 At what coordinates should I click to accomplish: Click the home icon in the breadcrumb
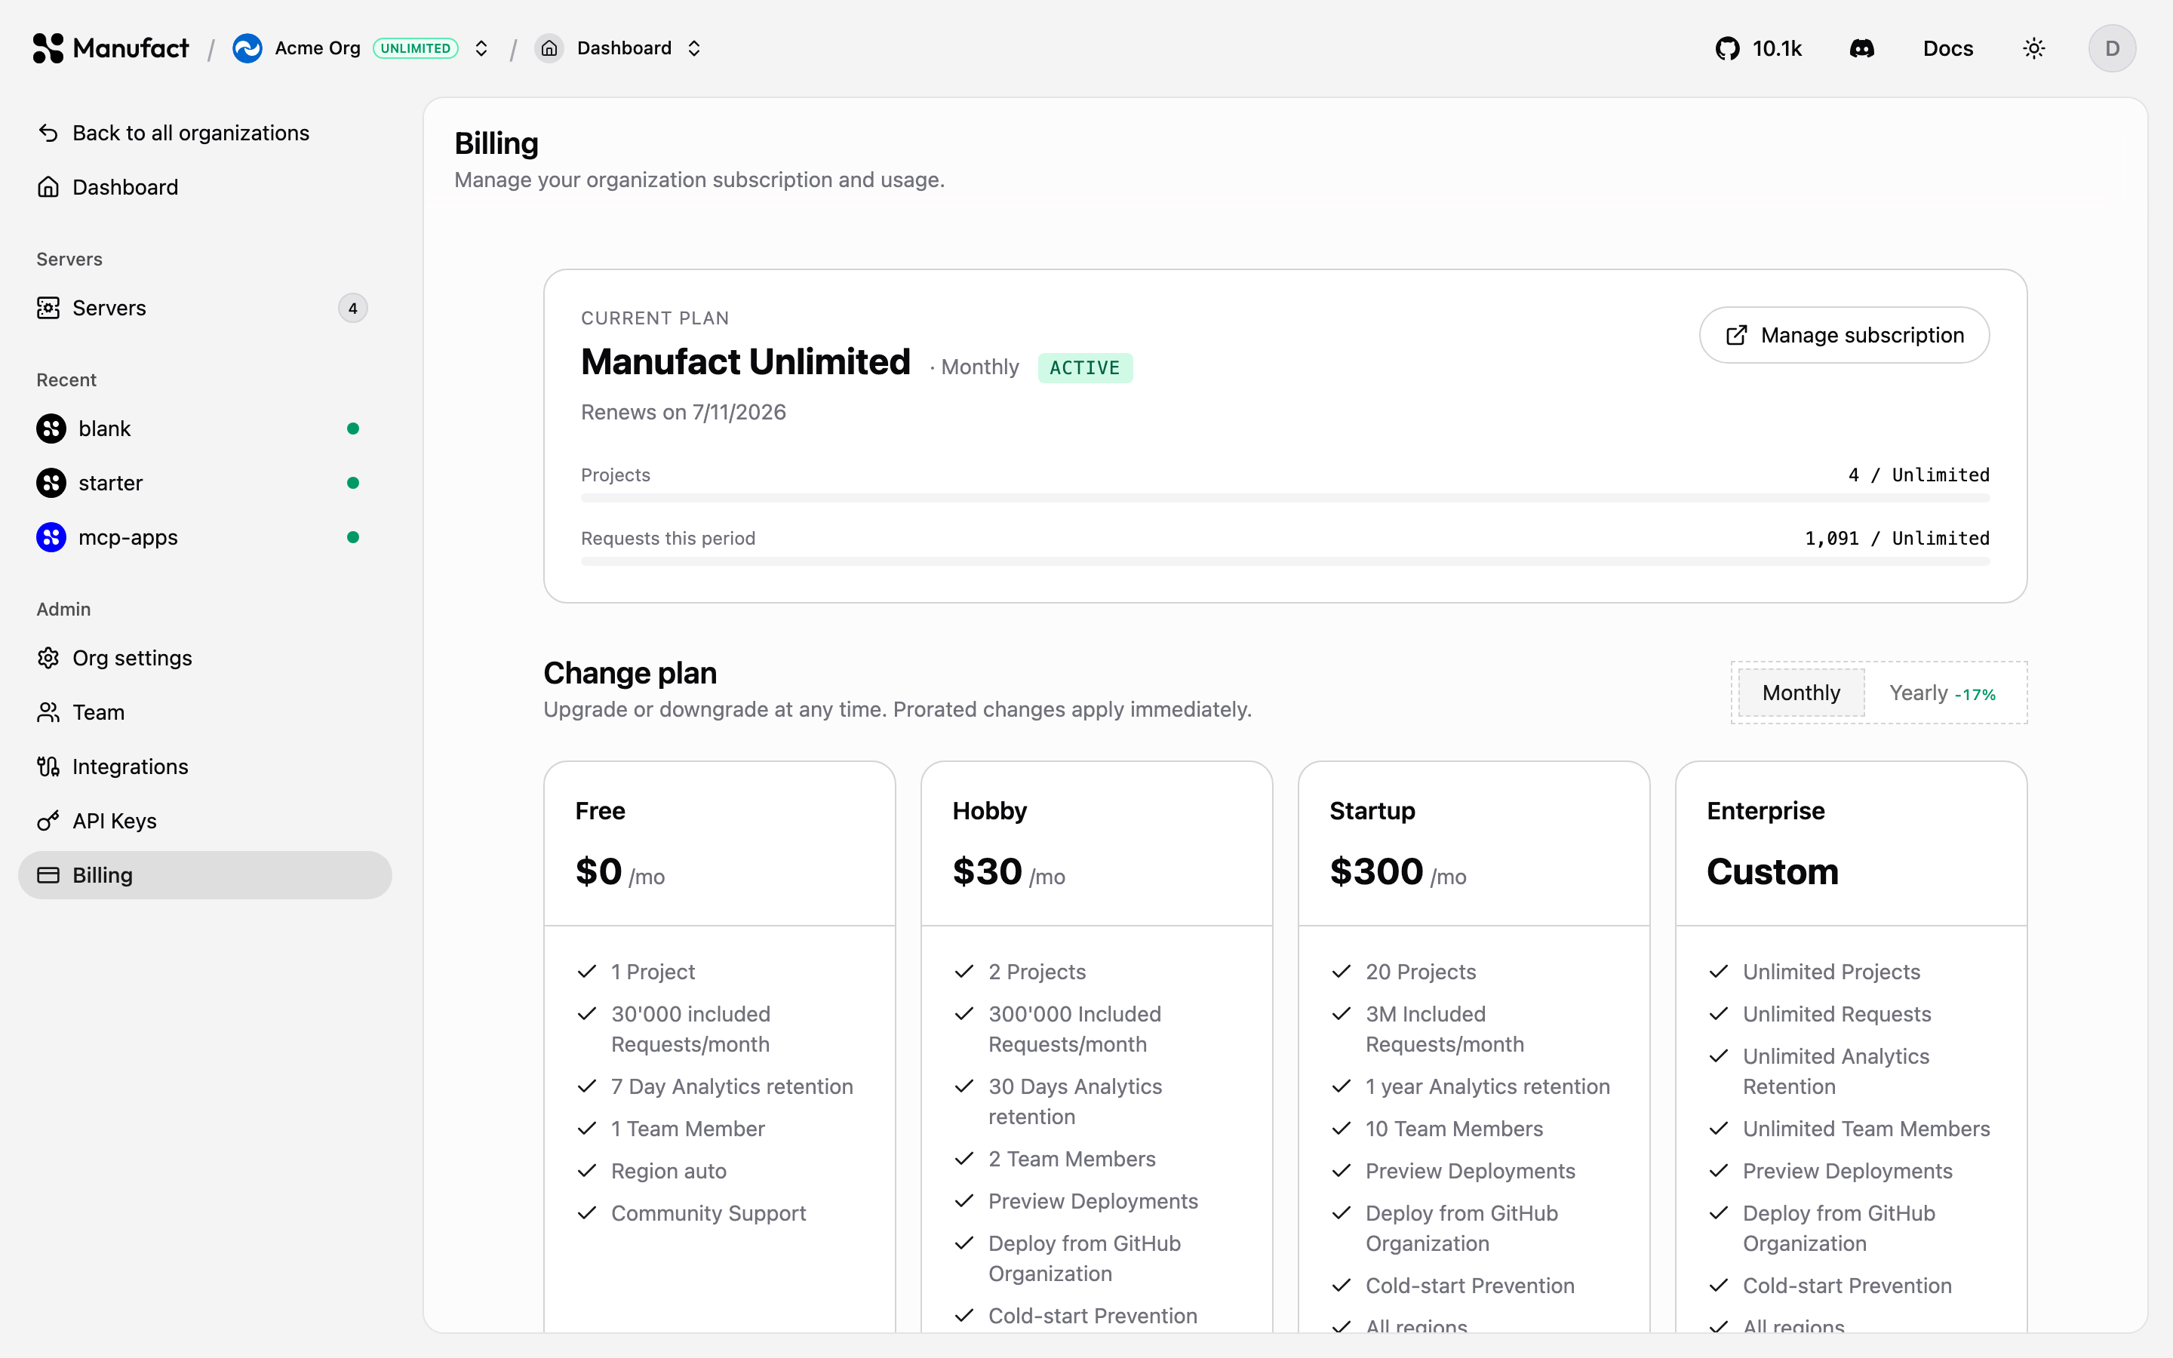tap(549, 48)
